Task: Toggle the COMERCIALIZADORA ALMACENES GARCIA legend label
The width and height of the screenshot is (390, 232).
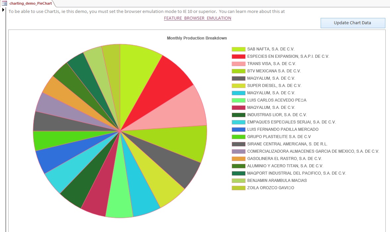Action: [x=313, y=151]
